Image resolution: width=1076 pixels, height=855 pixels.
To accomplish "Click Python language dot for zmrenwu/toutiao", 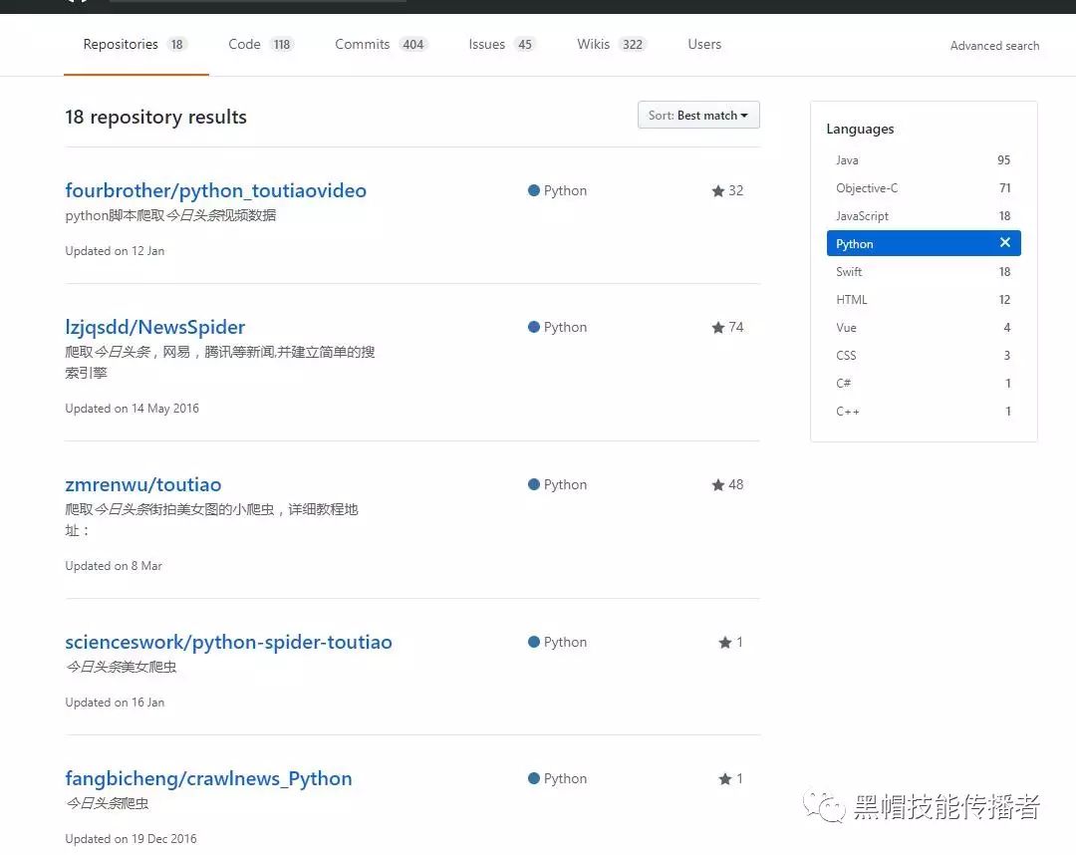I will [534, 484].
